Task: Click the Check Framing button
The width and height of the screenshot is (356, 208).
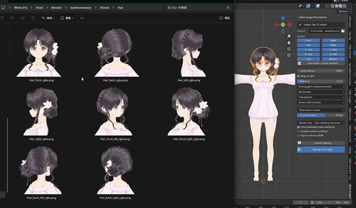Action: pyautogui.click(x=321, y=143)
